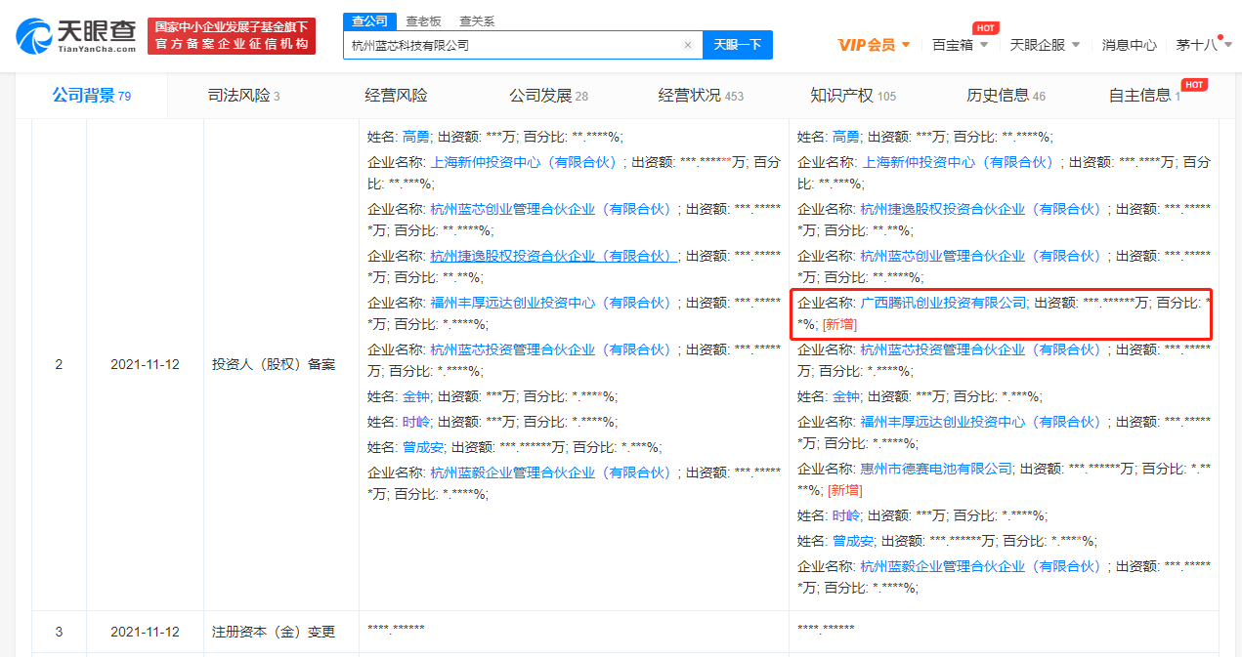Open 金钟 link in right column
Viewport: 1242px width, 657px height.
click(846, 396)
